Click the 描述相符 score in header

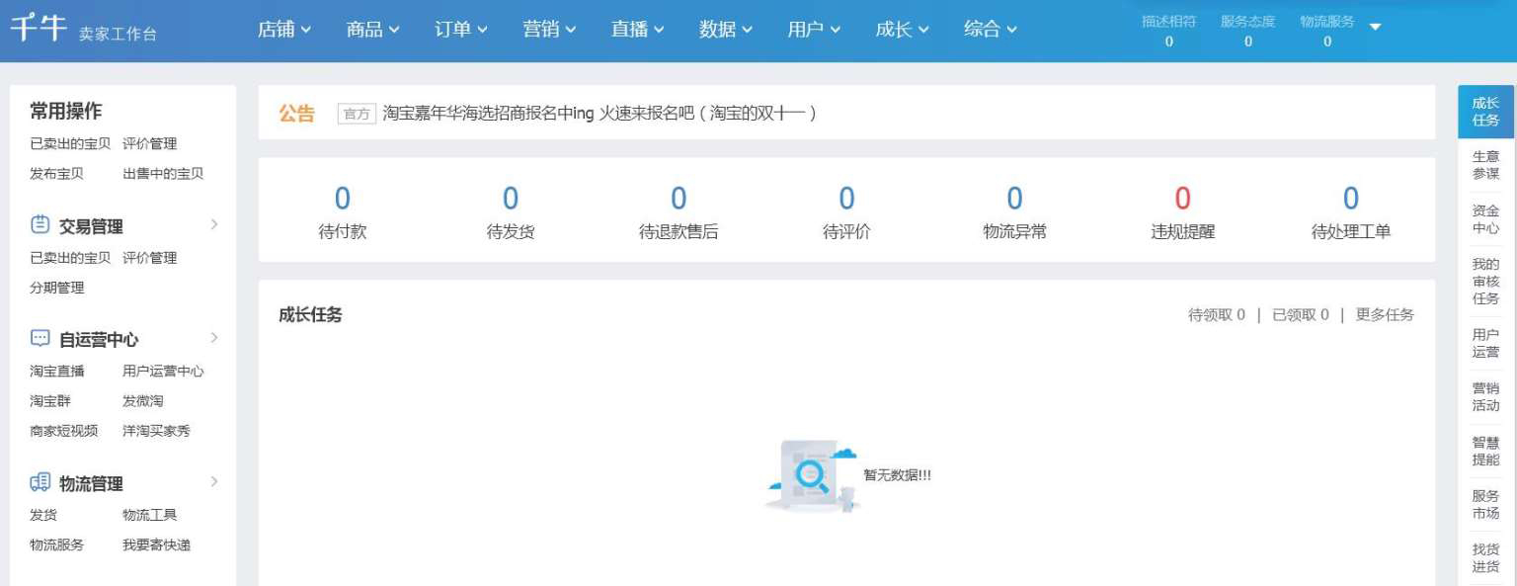pos(1169,31)
